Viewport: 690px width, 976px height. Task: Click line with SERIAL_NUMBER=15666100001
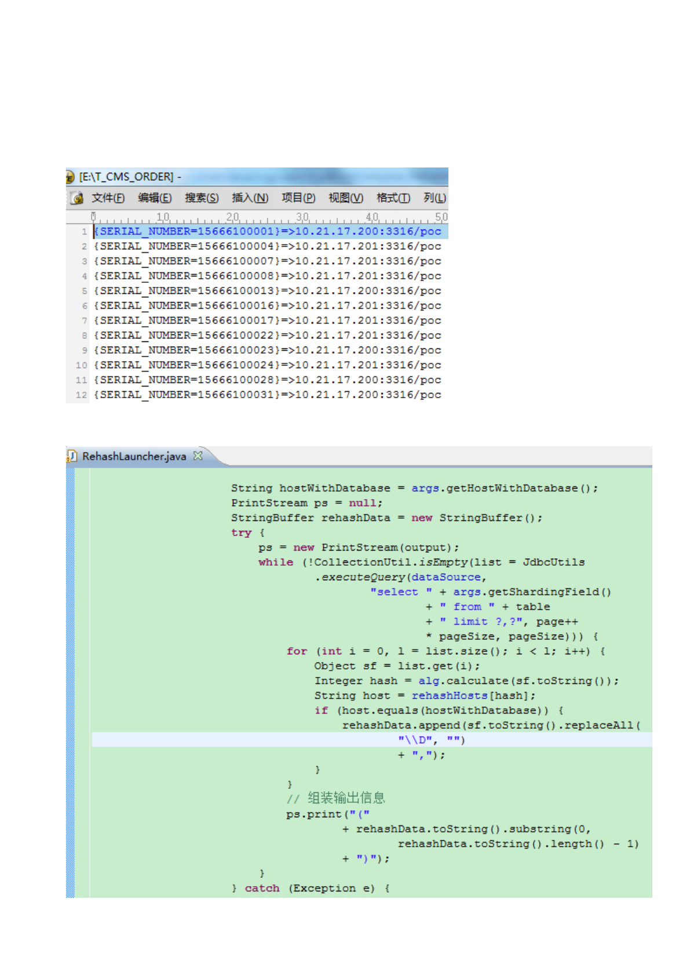click(268, 231)
